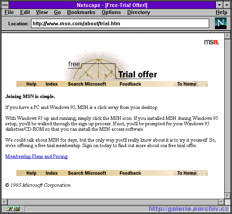Click To Home in the top navigation bar

(187, 84)
